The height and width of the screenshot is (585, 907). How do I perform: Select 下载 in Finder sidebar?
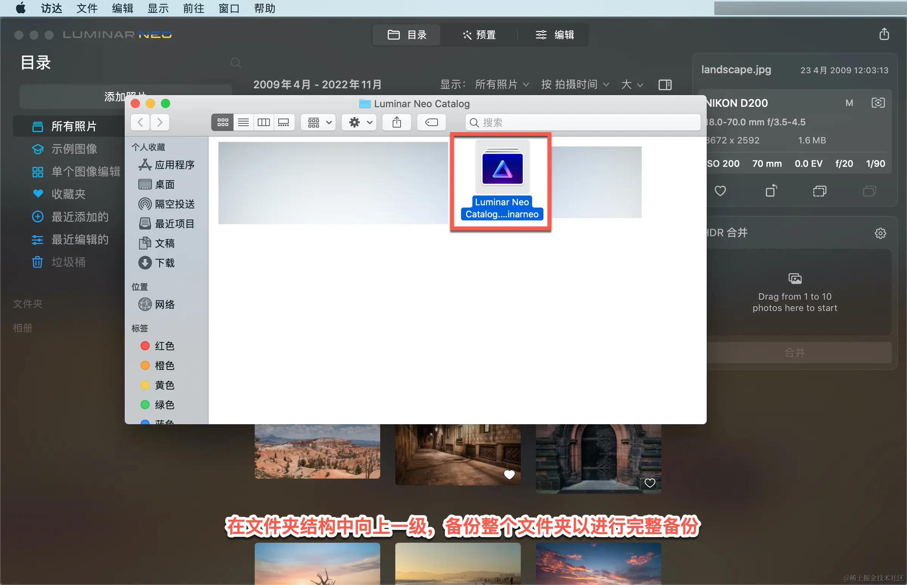pyautogui.click(x=164, y=263)
